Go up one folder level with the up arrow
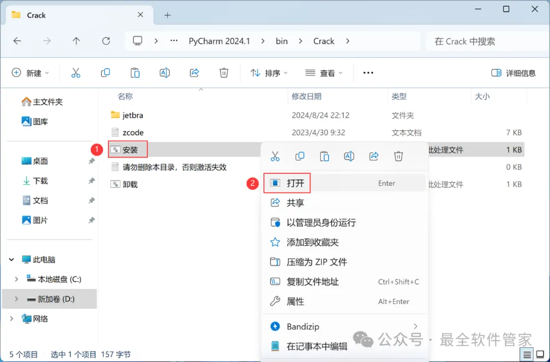The image size is (550, 362). (76, 41)
